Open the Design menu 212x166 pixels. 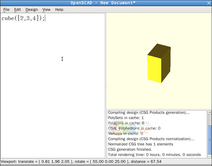click(x=31, y=10)
